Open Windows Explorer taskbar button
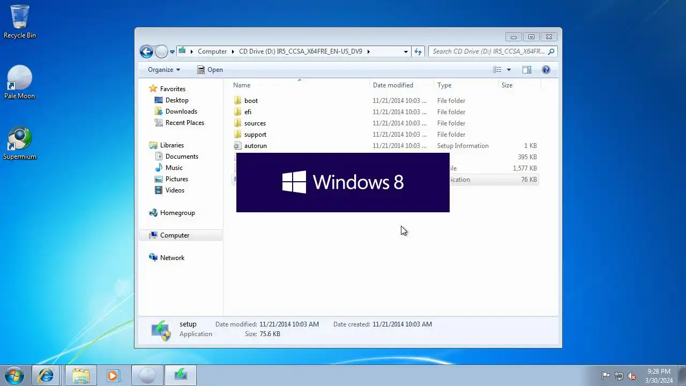The image size is (686, 386). (80, 375)
